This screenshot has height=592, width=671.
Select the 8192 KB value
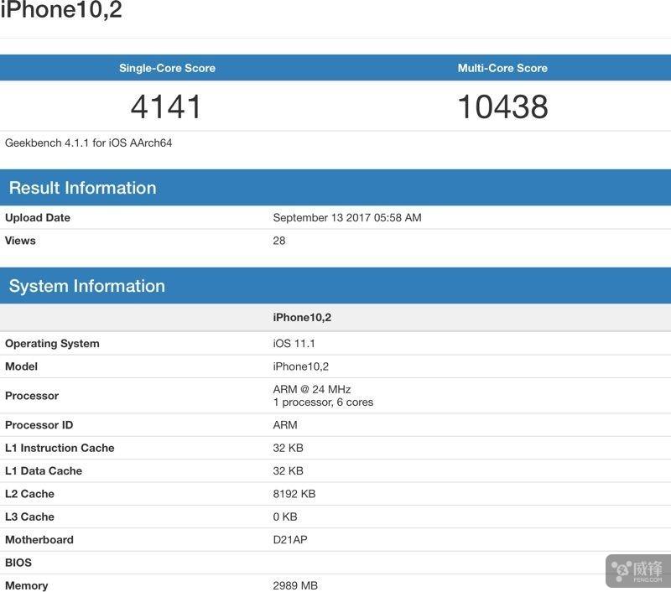click(294, 494)
